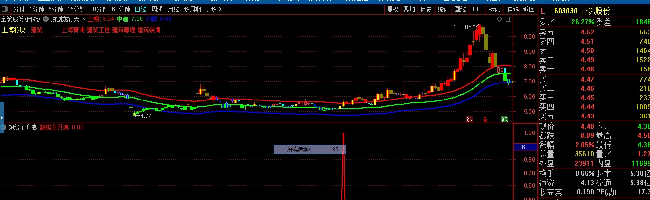Click the 中道: 7.50 indicator value
This screenshot has width=650, height=200.
[x=130, y=19]
